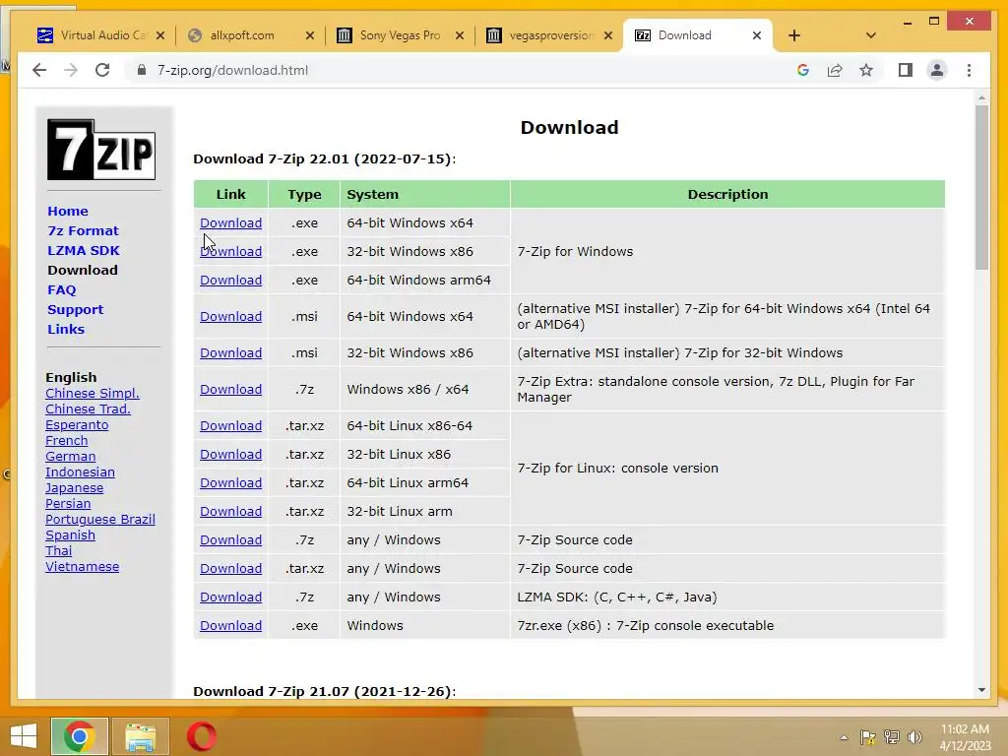Click the padlock site info icon
The height and width of the screenshot is (756, 1008).
[x=142, y=70]
